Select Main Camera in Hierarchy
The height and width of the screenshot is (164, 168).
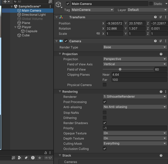31,11
